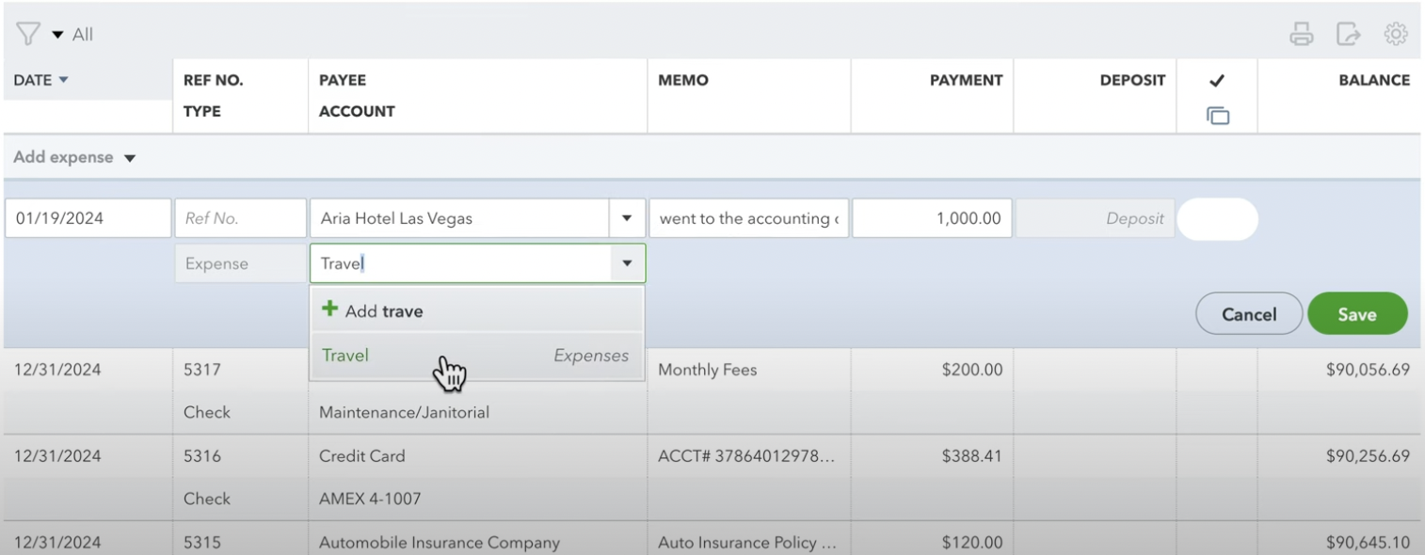
Task: Expand the Add expense dropdown
Action: click(129, 157)
